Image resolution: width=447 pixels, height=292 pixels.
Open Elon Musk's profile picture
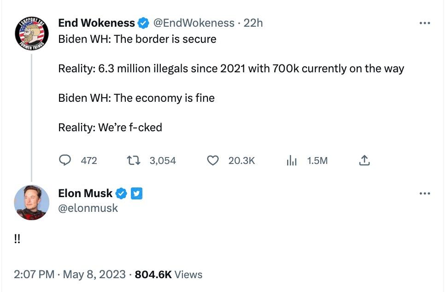[x=31, y=201]
